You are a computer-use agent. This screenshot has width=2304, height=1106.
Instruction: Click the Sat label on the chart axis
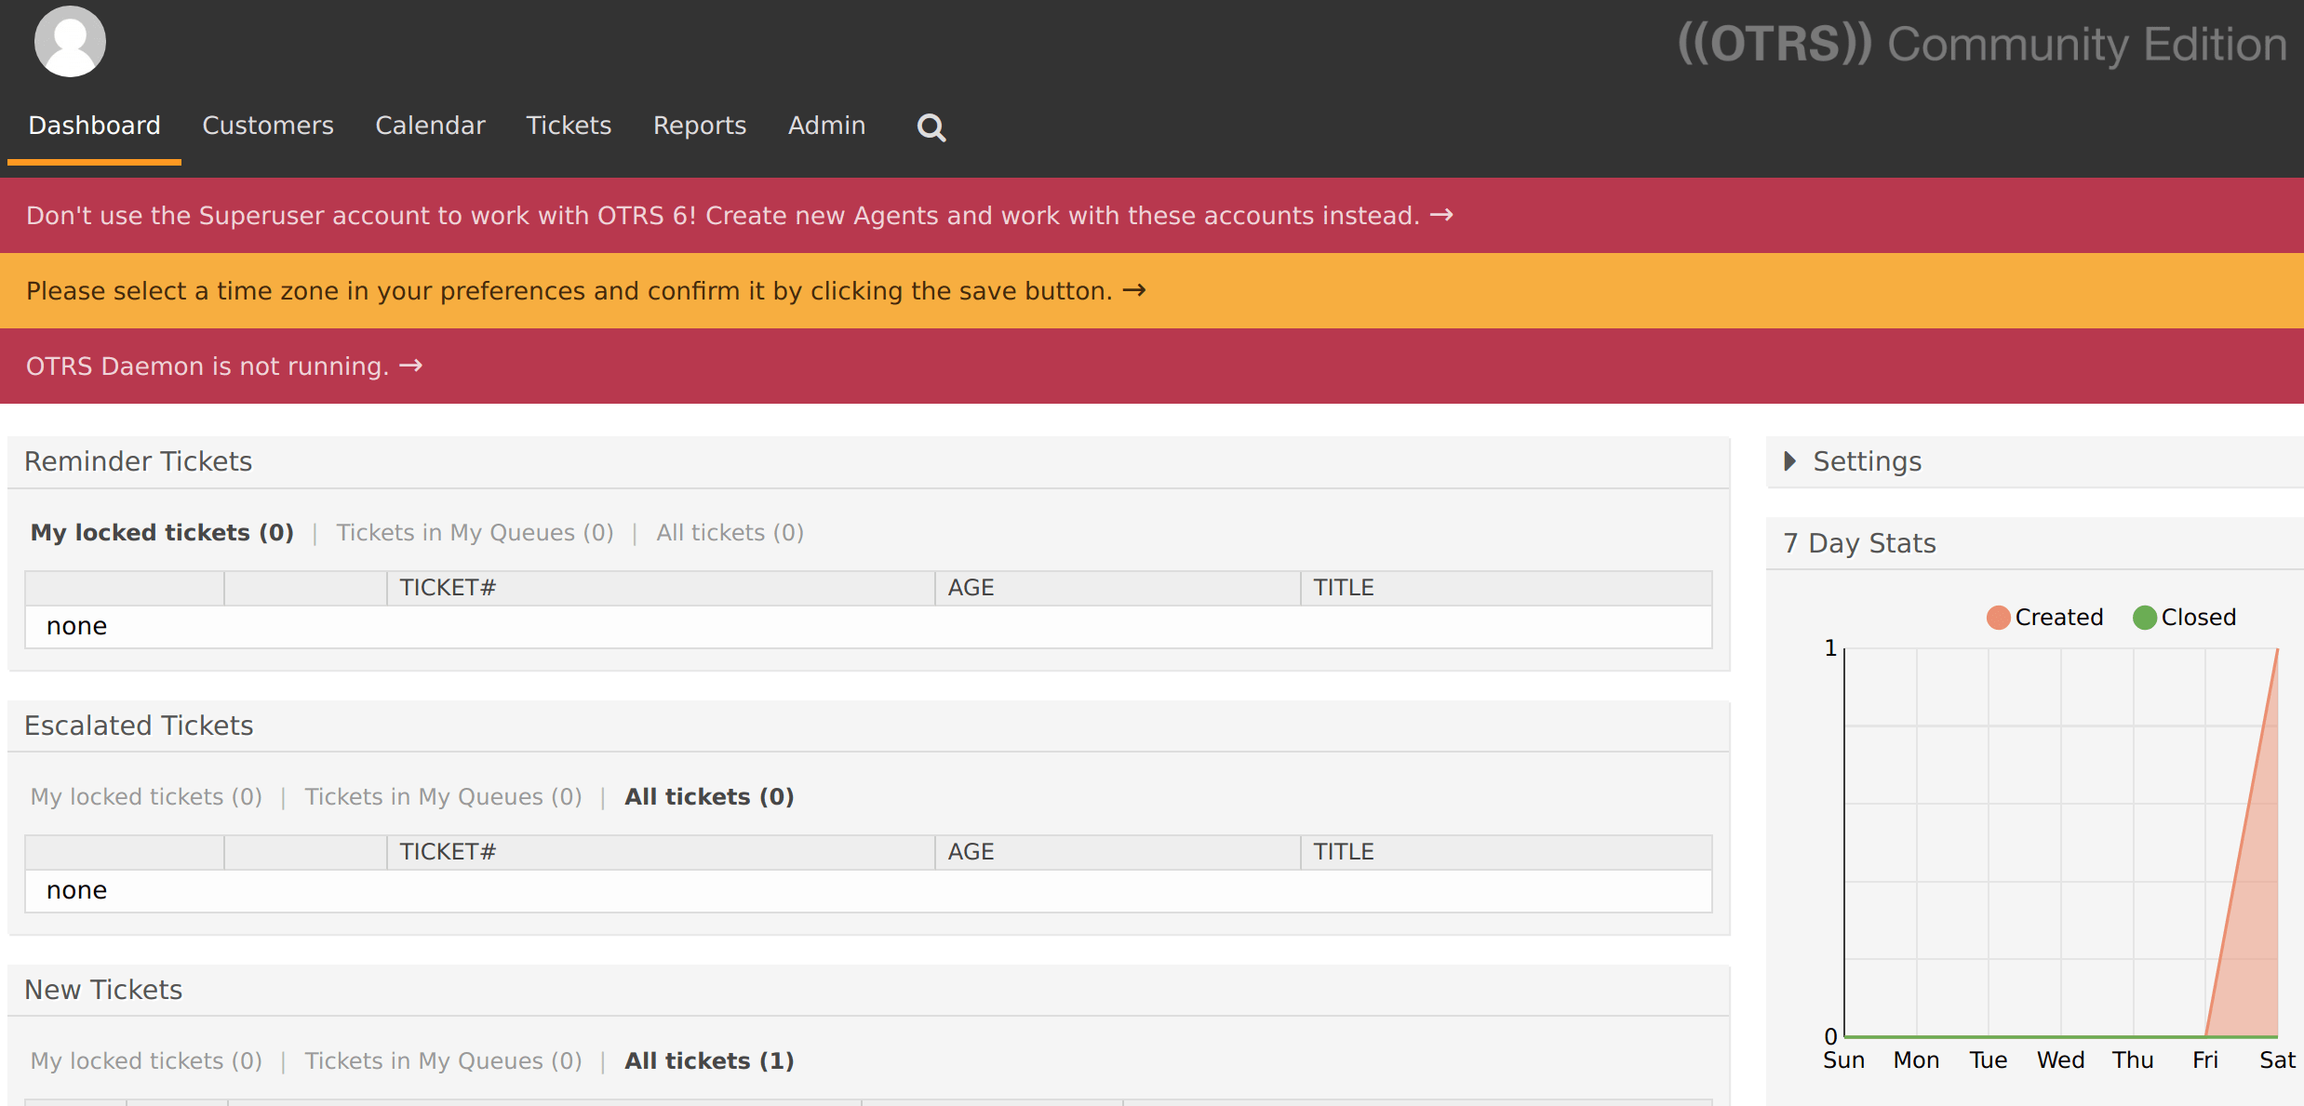pyautogui.click(x=2277, y=1060)
